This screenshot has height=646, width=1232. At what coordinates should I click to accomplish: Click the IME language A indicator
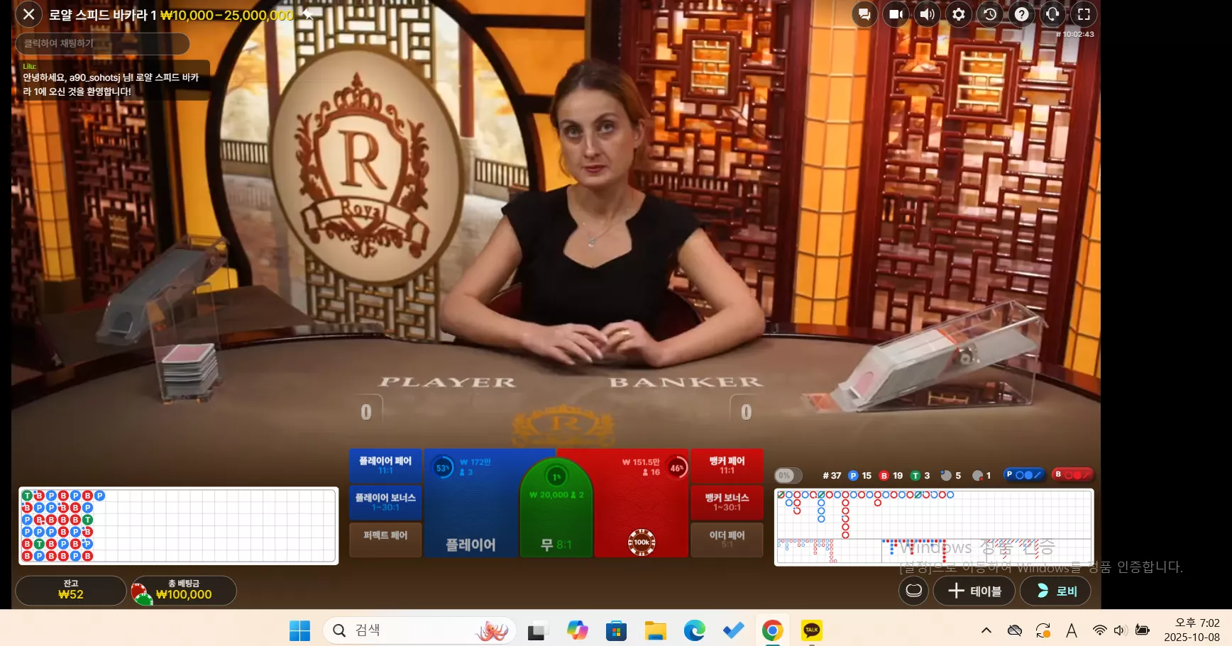click(x=1072, y=630)
